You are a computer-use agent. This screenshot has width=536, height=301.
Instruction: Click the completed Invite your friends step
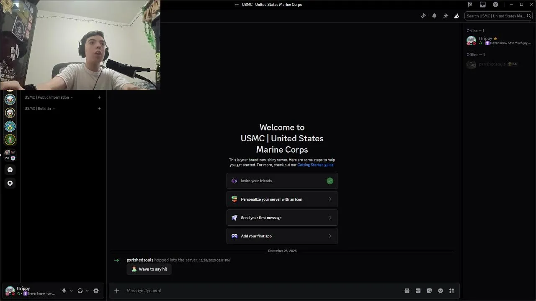[282, 181]
